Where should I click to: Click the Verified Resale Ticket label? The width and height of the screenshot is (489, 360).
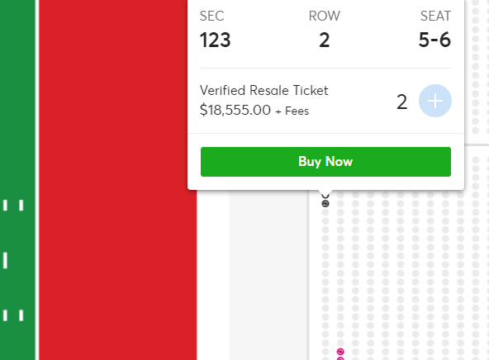pyautogui.click(x=263, y=90)
